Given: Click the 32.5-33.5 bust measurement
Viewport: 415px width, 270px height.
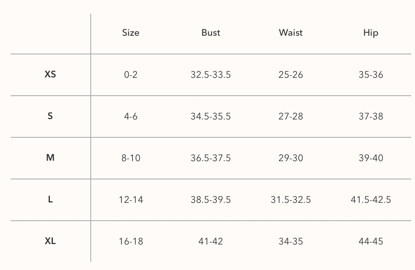Looking at the screenshot, I should coord(210,74).
